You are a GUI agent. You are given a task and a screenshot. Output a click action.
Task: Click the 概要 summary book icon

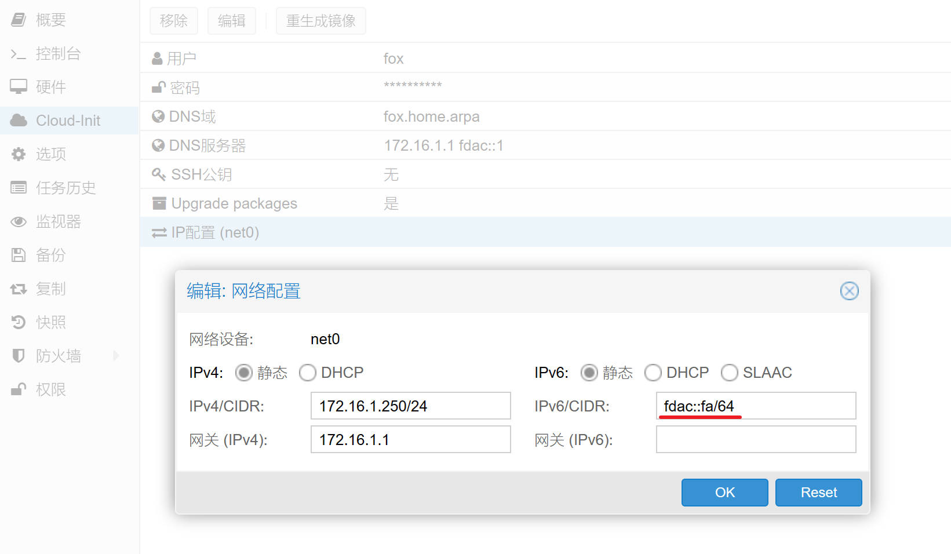pos(19,20)
